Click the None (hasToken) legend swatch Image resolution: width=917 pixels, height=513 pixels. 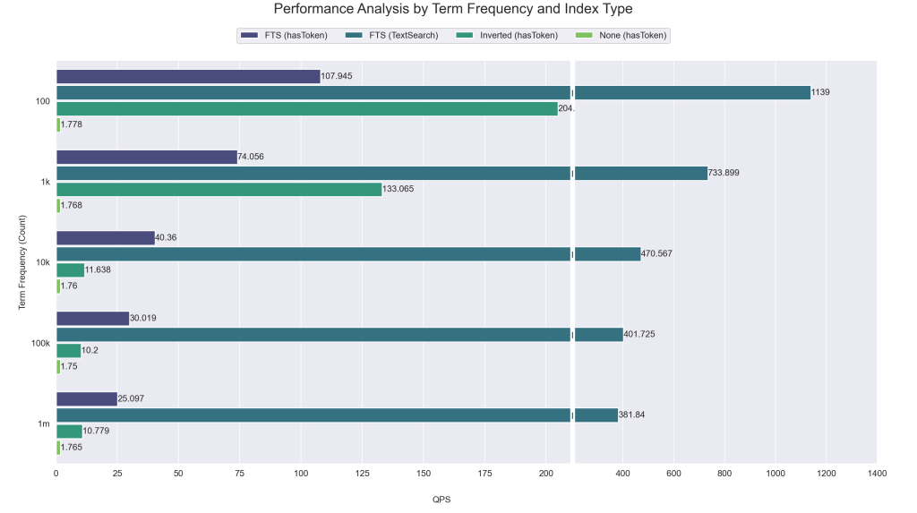[x=584, y=36]
